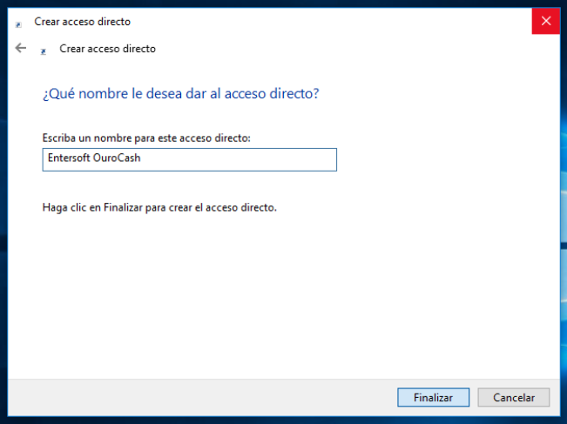Place the cursor on the word Entersoft in the field

[69, 158]
